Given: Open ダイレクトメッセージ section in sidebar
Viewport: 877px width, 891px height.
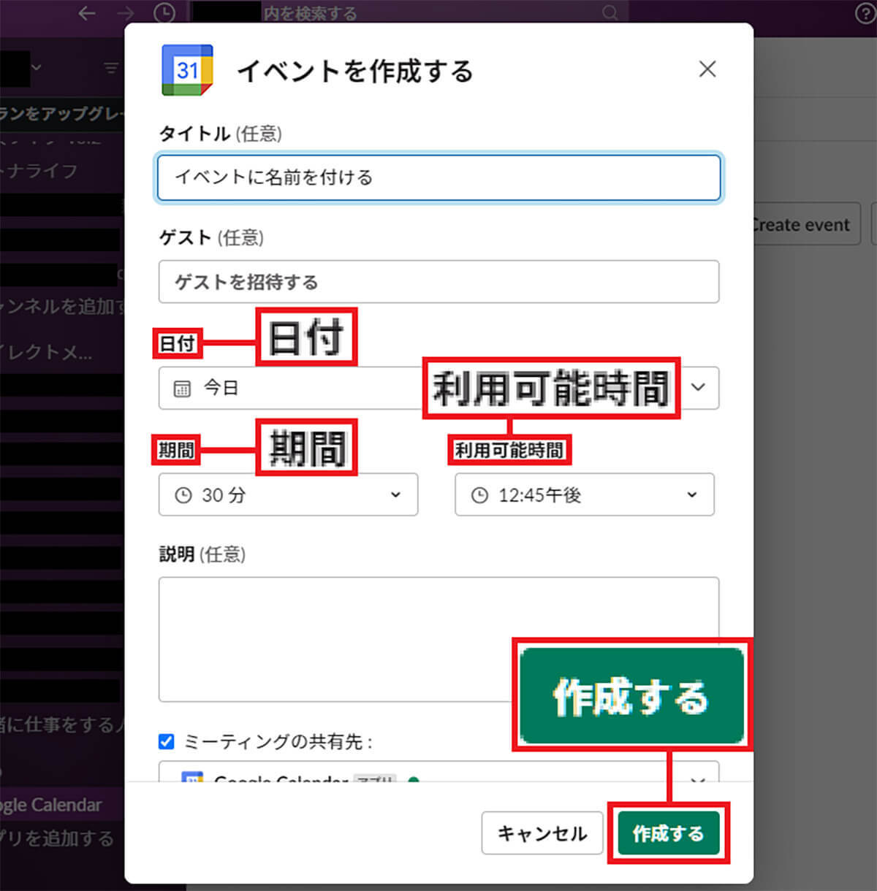Looking at the screenshot, I should (x=47, y=352).
